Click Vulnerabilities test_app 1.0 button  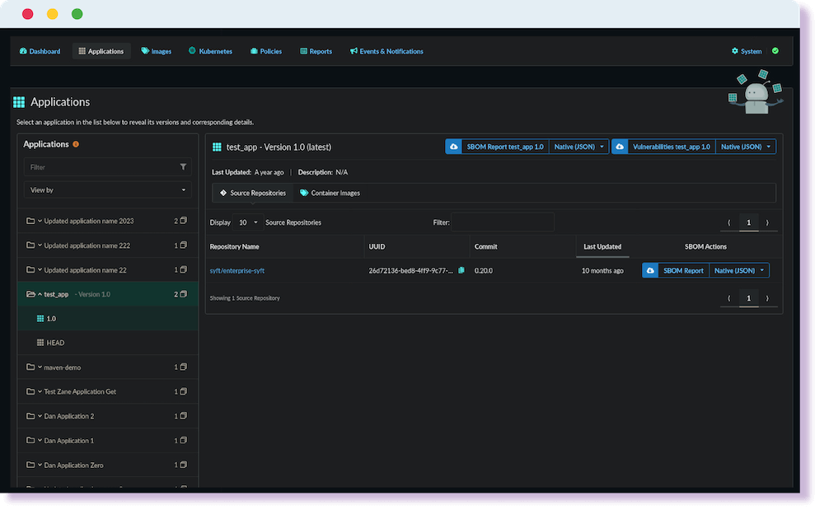click(x=672, y=147)
